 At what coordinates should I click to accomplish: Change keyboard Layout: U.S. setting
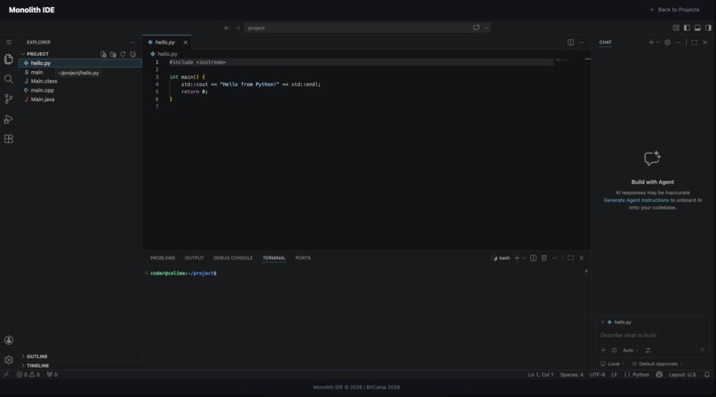pyautogui.click(x=682, y=375)
